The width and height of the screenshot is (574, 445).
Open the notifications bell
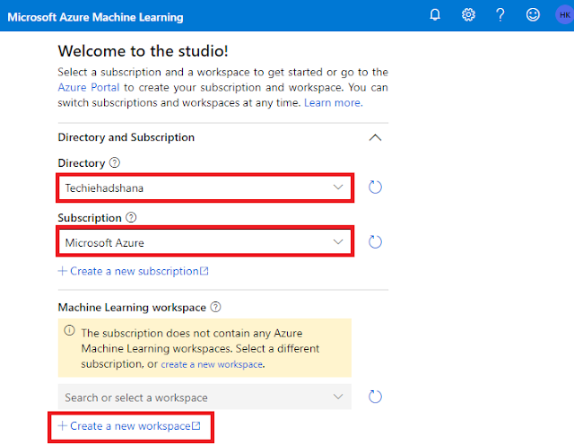(x=435, y=15)
